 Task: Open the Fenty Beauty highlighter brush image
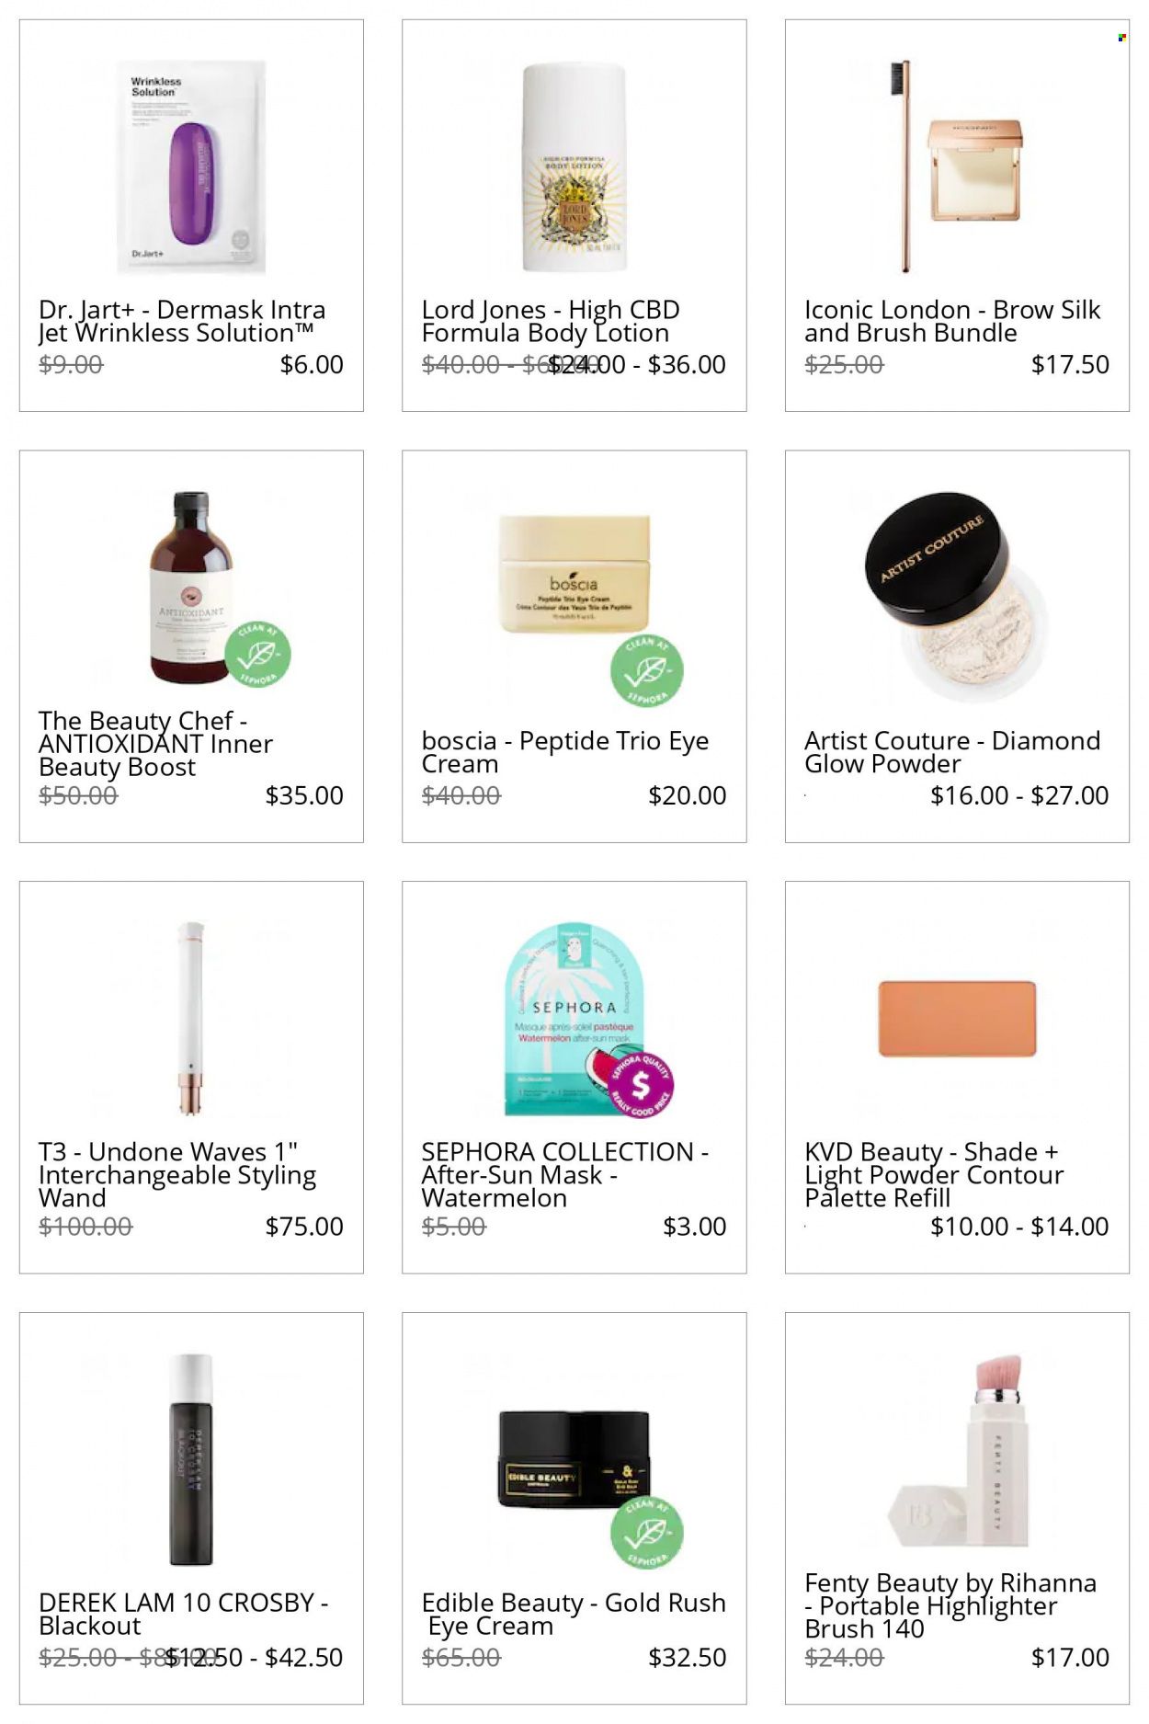click(x=956, y=1450)
